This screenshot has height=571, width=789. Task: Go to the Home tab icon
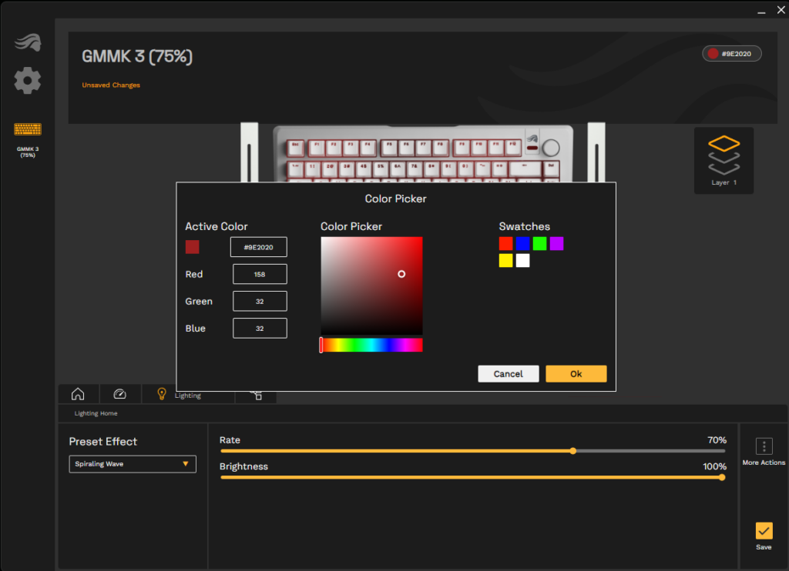[x=78, y=394]
